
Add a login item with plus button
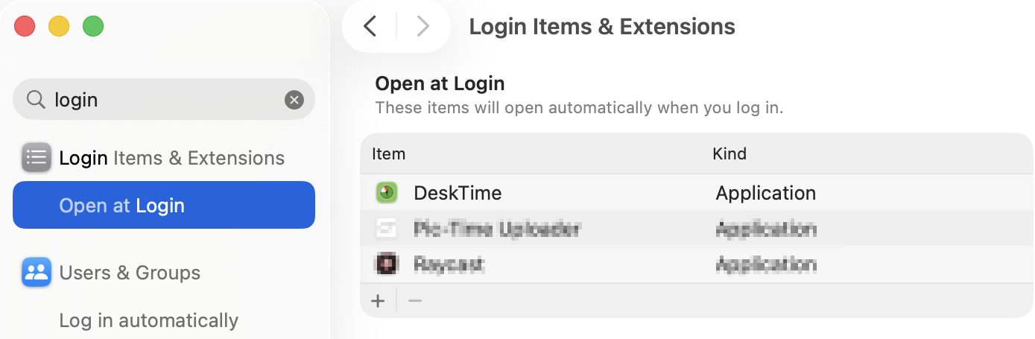(x=379, y=301)
